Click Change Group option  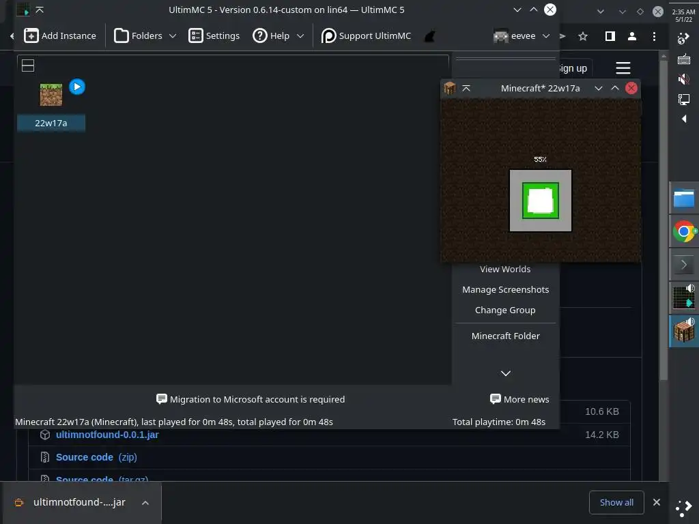pyautogui.click(x=505, y=310)
